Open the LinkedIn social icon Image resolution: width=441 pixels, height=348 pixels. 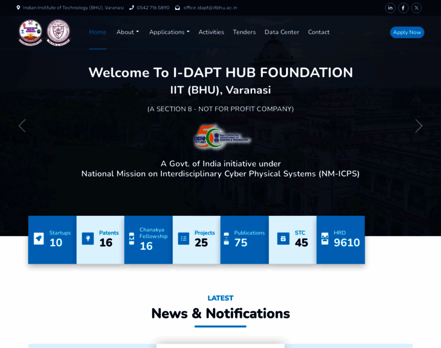390,8
